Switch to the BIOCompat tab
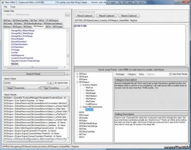The height and width of the screenshot is (150, 191). tap(58, 27)
